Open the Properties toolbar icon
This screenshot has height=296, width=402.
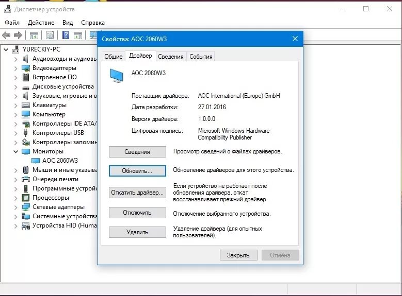(x=50, y=35)
